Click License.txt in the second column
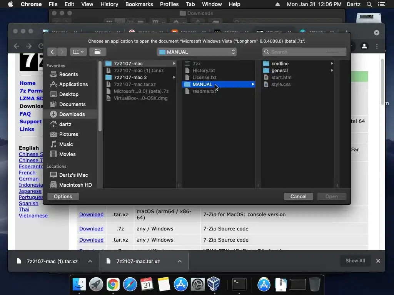Viewport: 394px width, 295px height. (219, 78)
